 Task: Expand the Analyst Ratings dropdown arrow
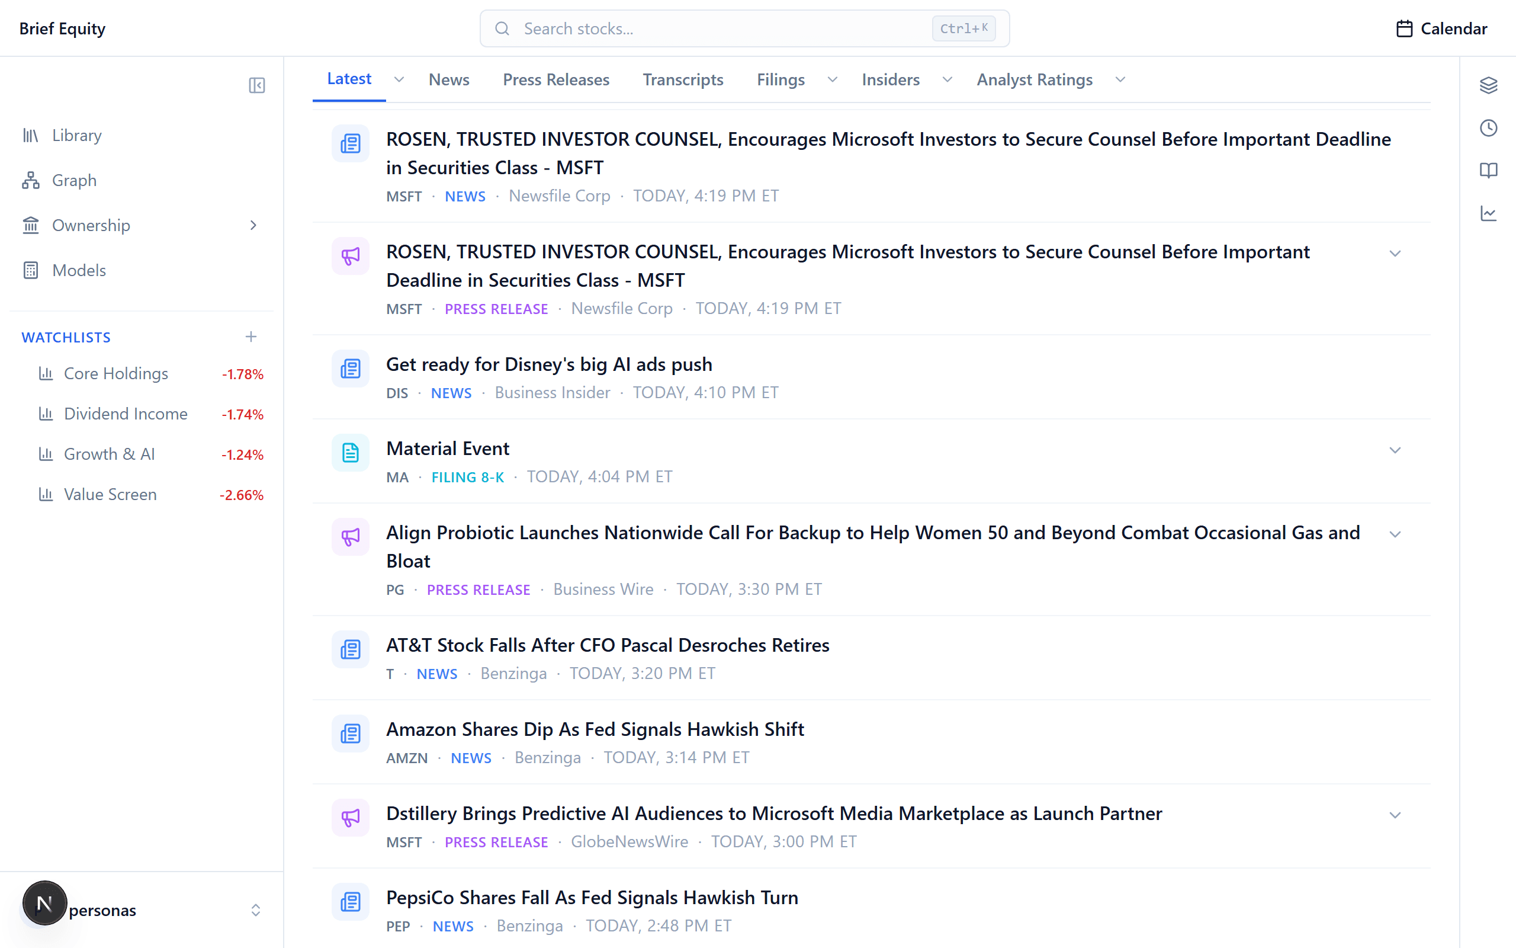pyautogui.click(x=1120, y=79)
